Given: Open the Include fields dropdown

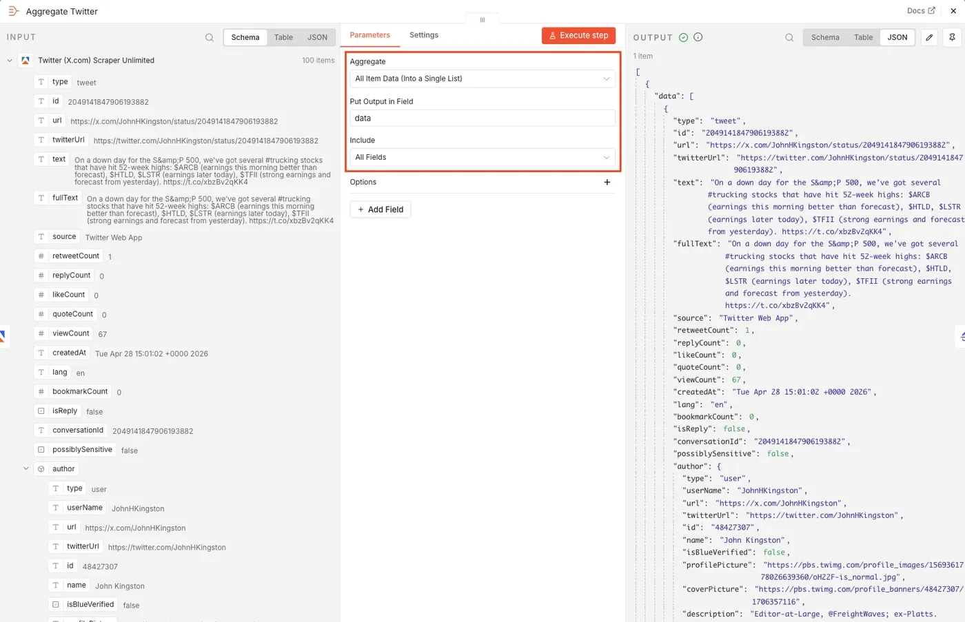Looking at the screenshot, I should pos(482,157).
